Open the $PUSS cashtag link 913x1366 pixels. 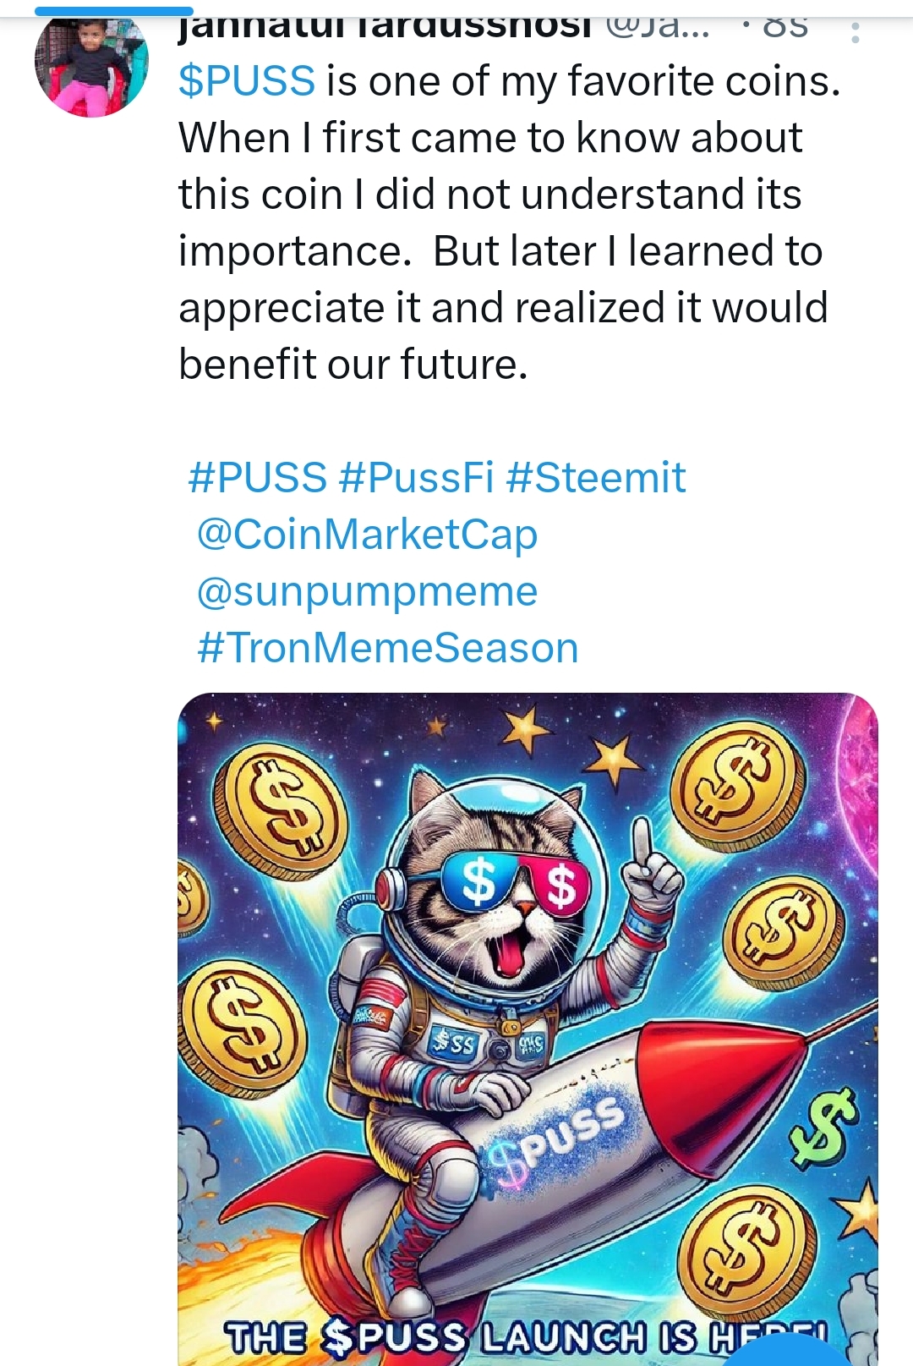pyautogui.click(x=247, y=82)
